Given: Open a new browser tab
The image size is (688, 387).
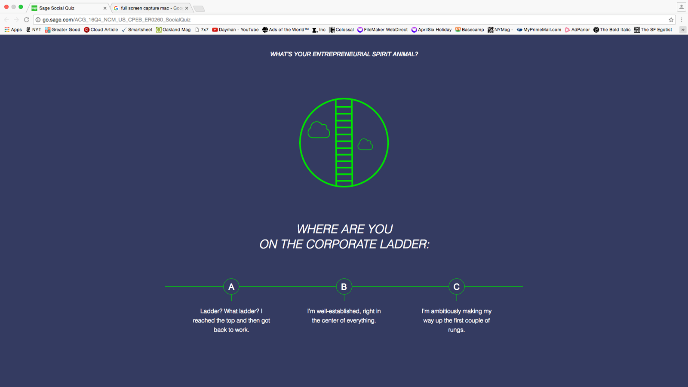Looking at the screenshot, I should 199,9.
